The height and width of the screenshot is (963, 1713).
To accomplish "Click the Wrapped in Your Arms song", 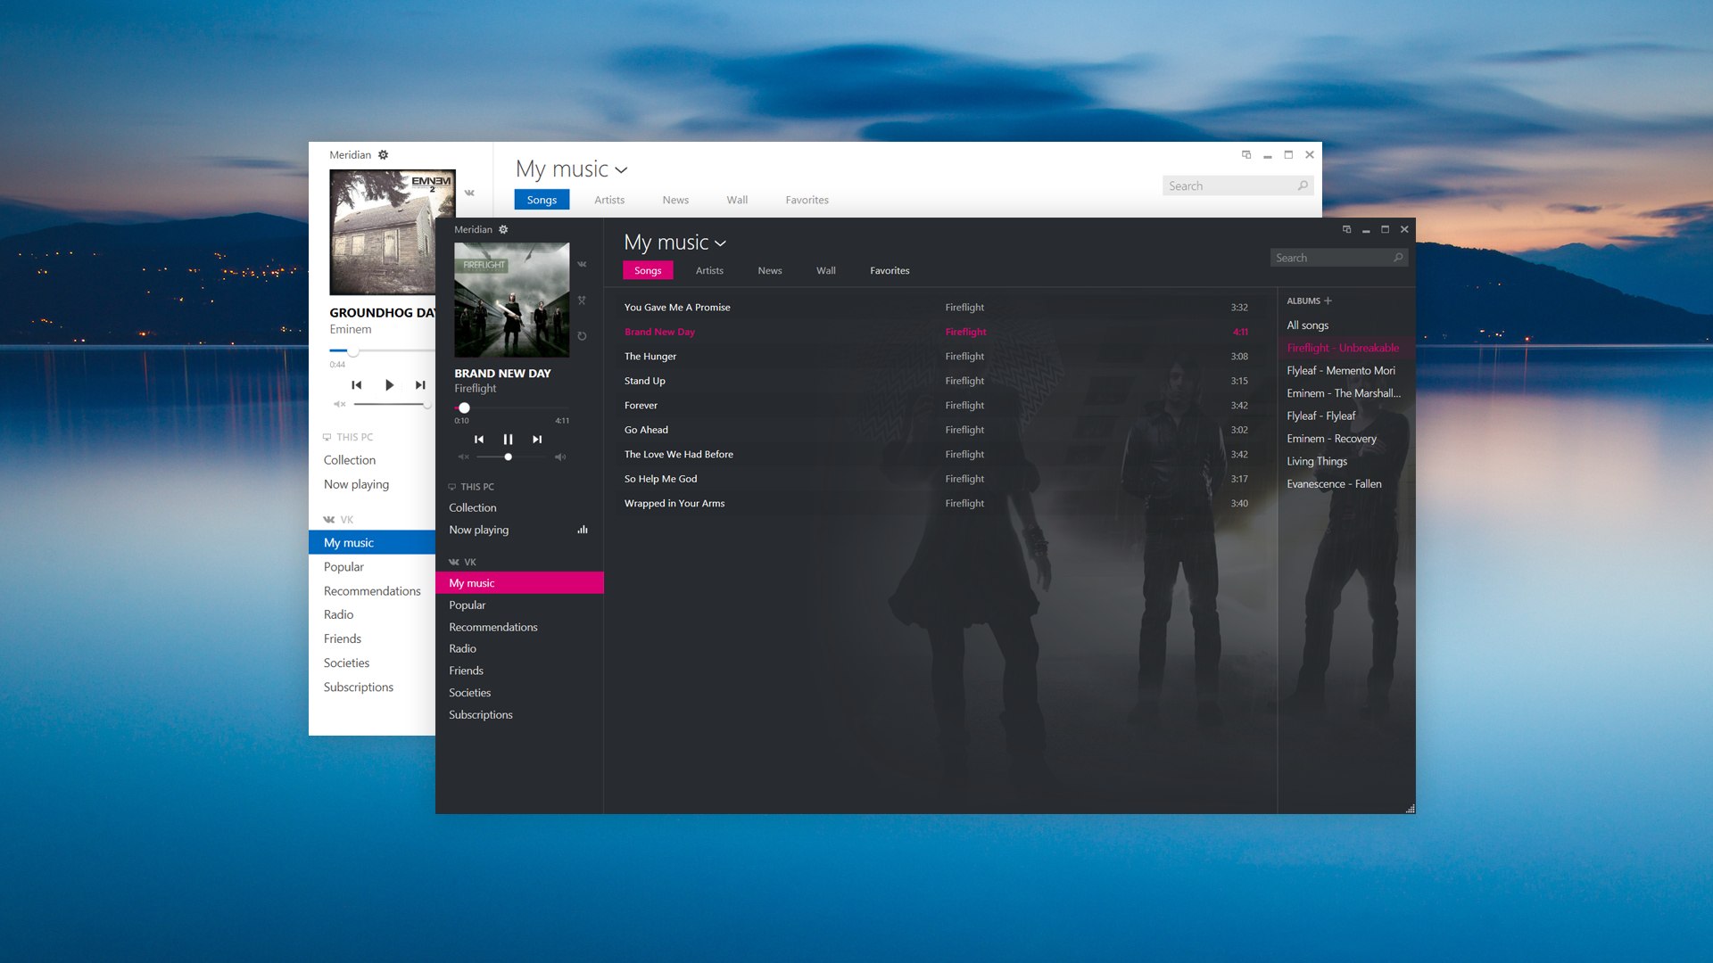I will (673, 502).
